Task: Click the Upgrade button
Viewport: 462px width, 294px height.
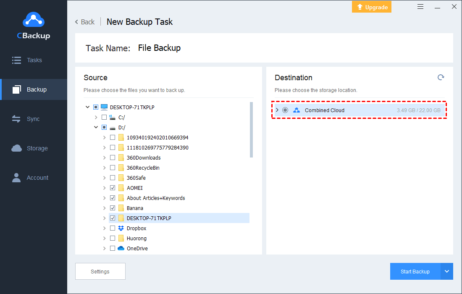Action: tap(372, 7)
